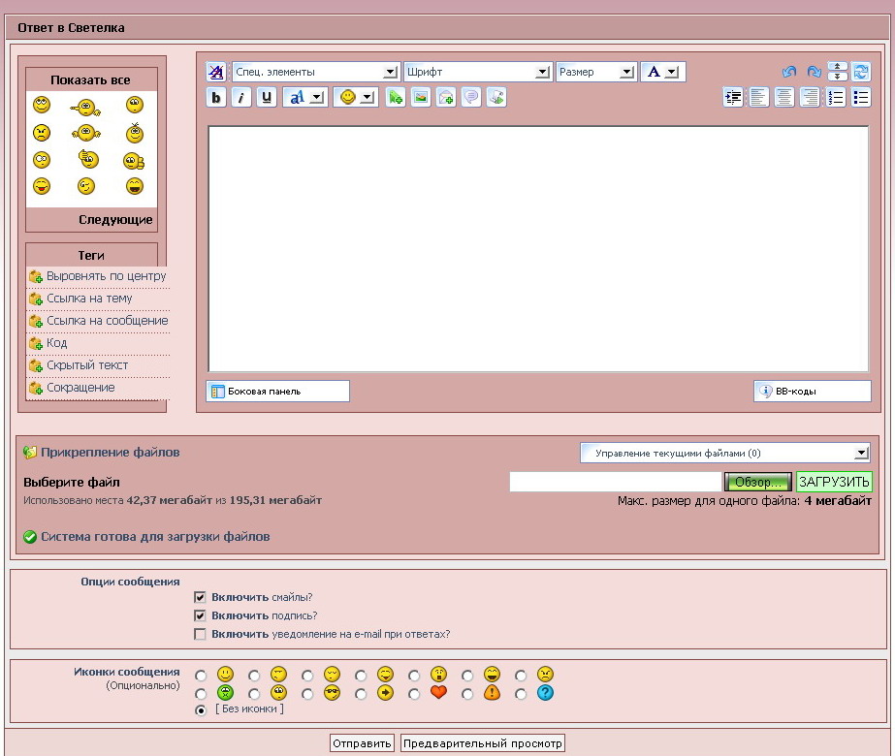Select the Ссылка на тему tag

pos(89,299)
